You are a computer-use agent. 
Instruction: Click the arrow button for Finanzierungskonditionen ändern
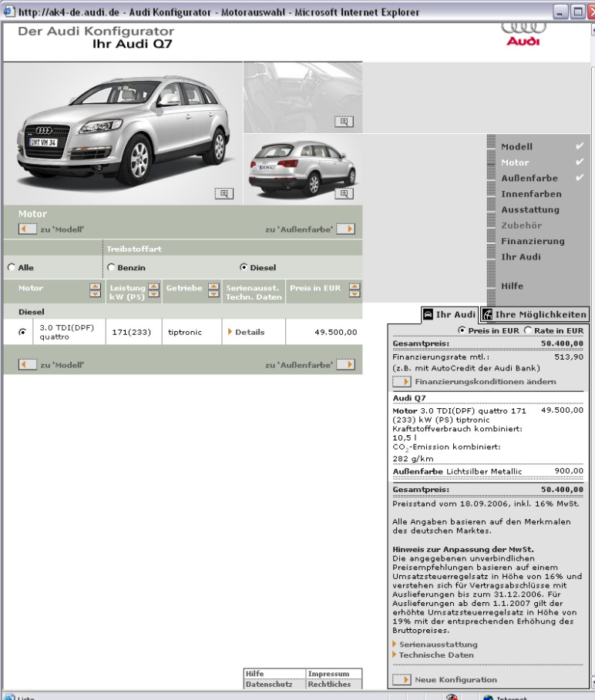click(x=402, y=382)
